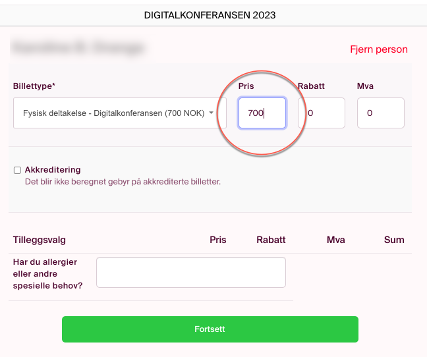The image size is (427, 357).
Task: Toggle accreditation via the Akkreditering label
Action: (x=53, y=170)
